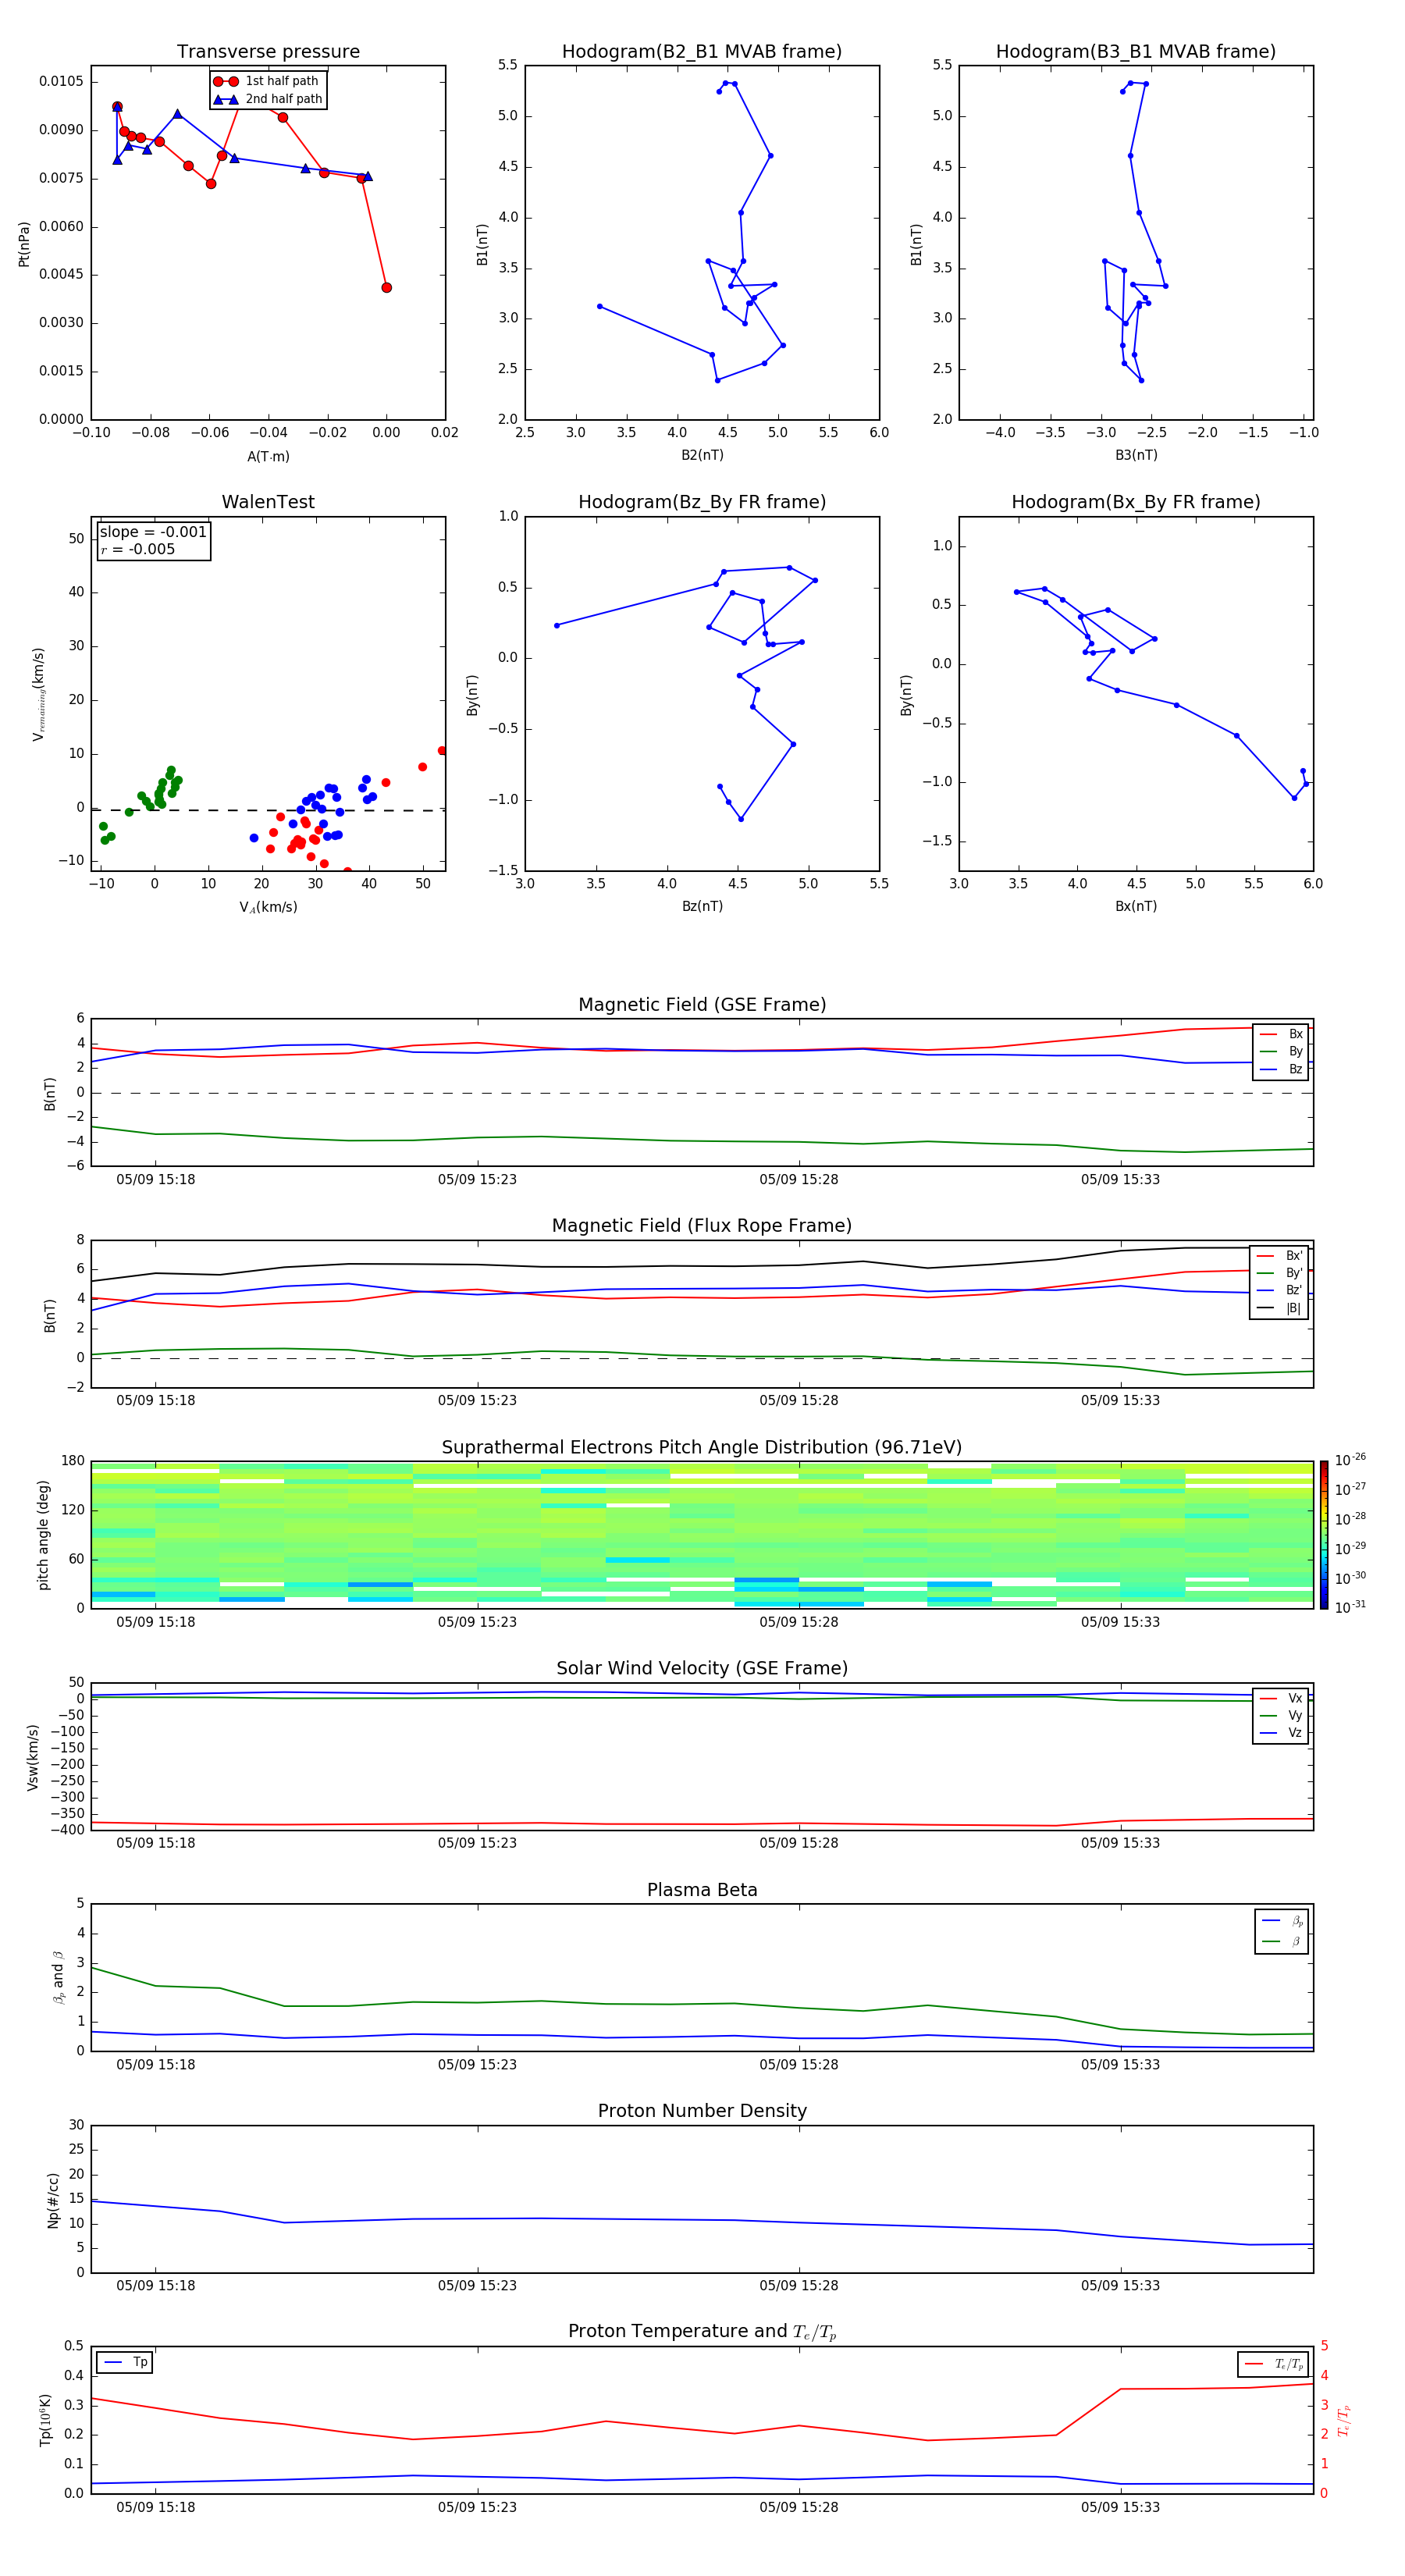Click the 'β_p and β' y-axis label
This screenshot has height=2576, width=1405.
click(x=58, y=1977)
